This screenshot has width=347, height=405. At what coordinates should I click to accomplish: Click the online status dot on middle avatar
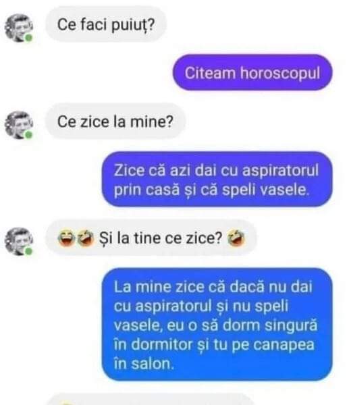[x=28, y=135]
